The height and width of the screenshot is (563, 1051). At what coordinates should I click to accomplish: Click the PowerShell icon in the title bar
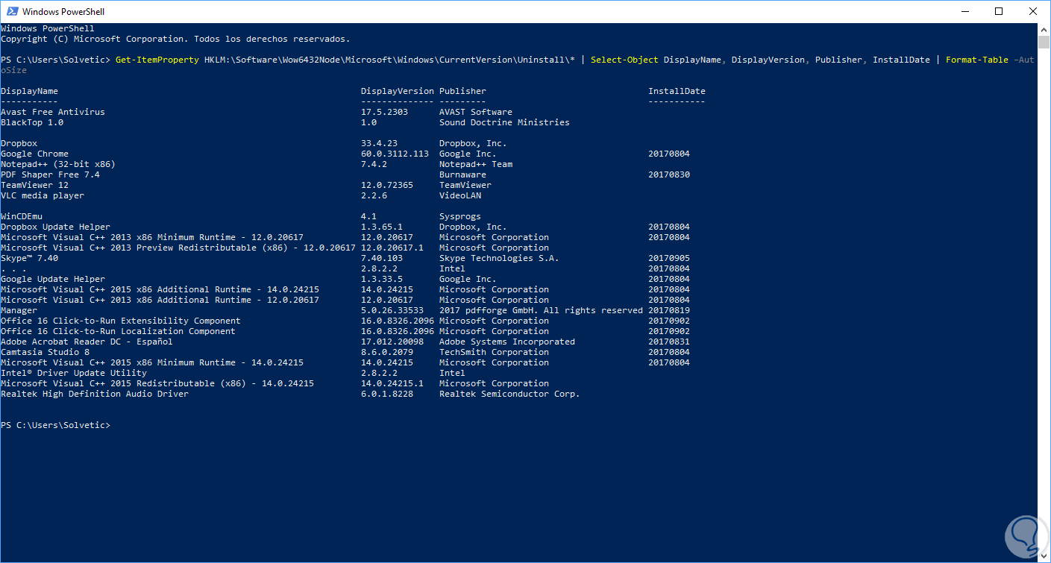(11, 12)
